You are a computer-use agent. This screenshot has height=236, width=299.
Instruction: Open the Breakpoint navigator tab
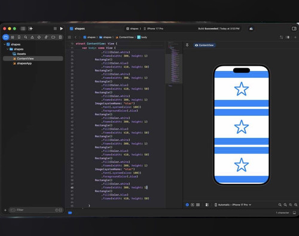53,37
